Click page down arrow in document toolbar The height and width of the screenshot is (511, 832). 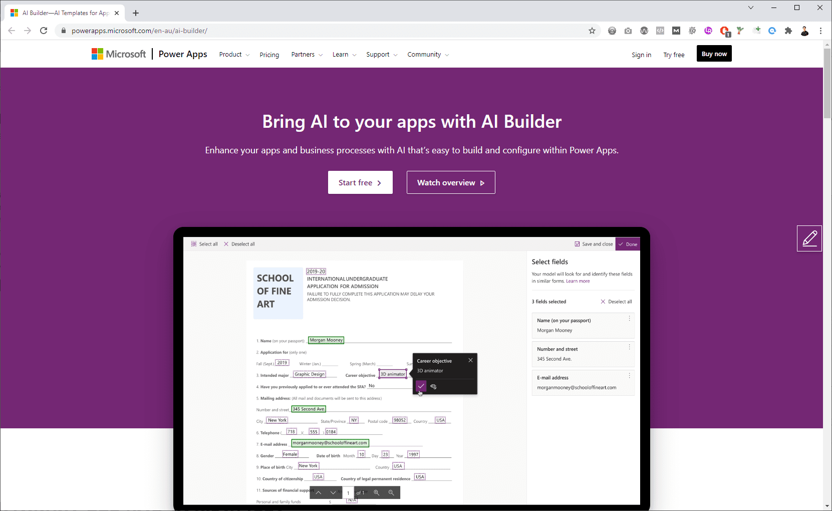pyautogui.click(x=333, y=492)
